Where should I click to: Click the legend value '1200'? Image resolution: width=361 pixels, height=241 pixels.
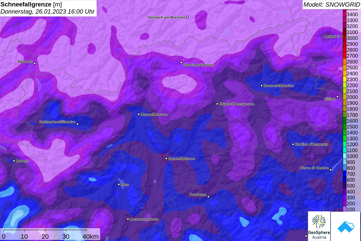pyautogui.click(x=352, y=144)
